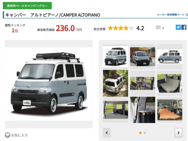Image resolution: width=188 pixels, height=141 pixels.
Task: View side-profile van thumbnail
Action: (x=170, y=56)
